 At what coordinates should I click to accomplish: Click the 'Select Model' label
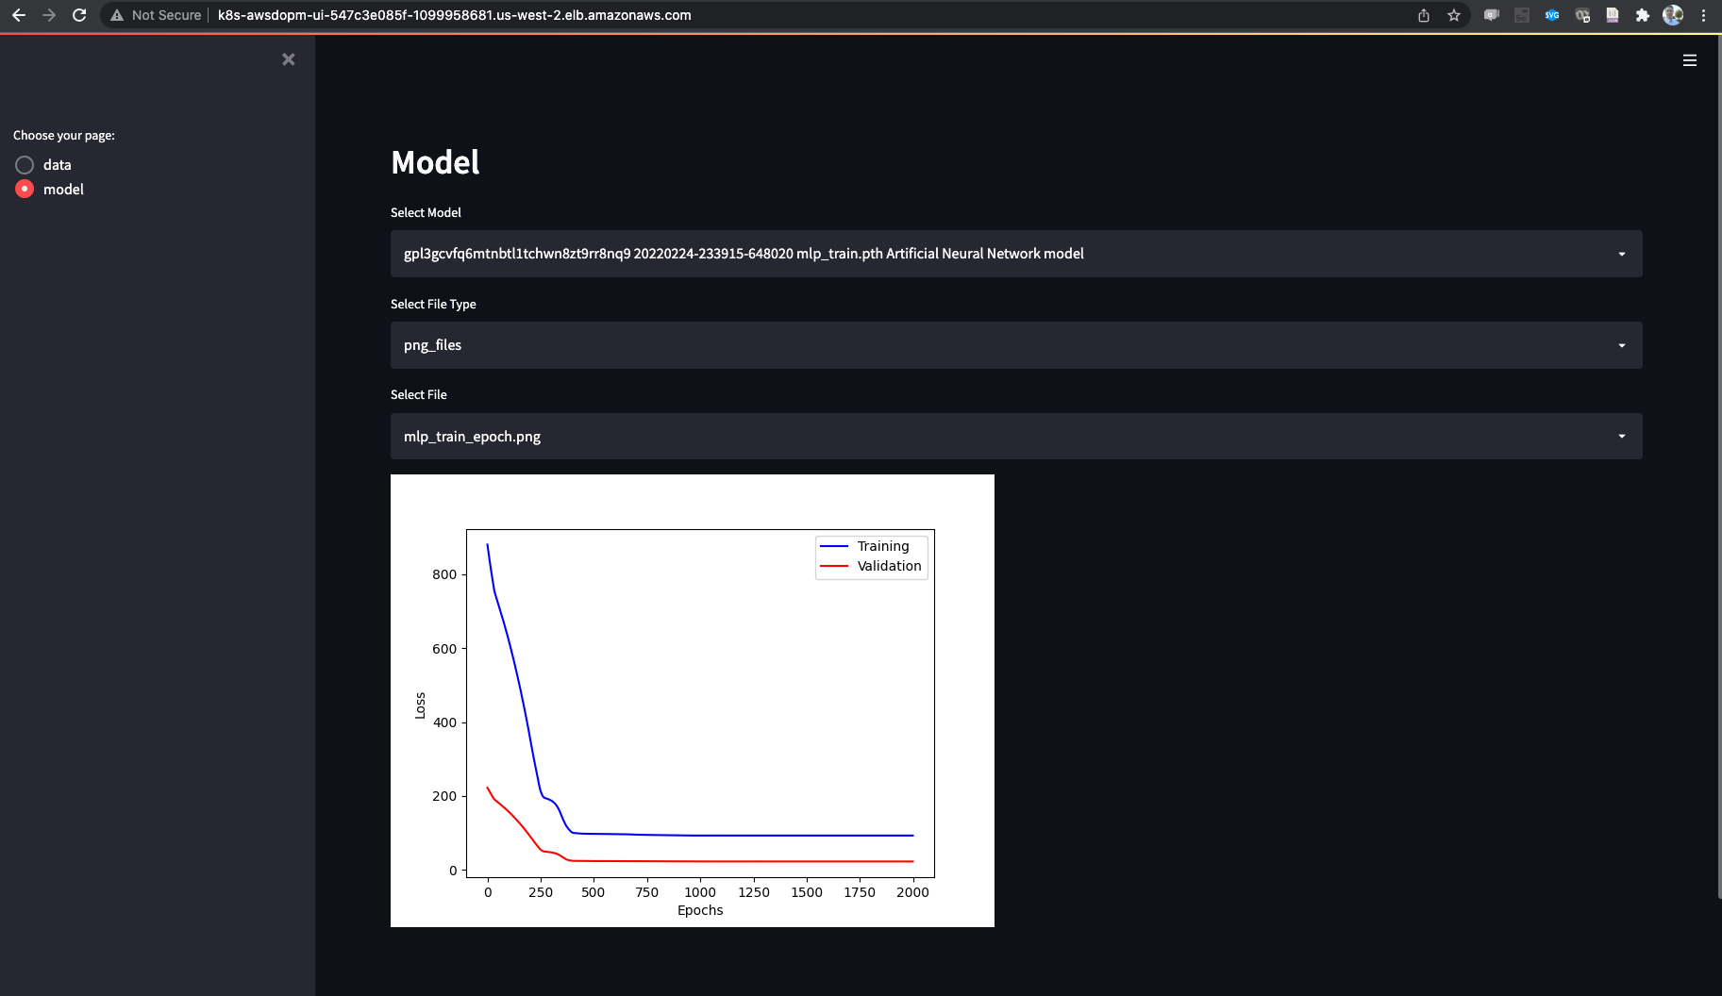click(x=426, y=213)
